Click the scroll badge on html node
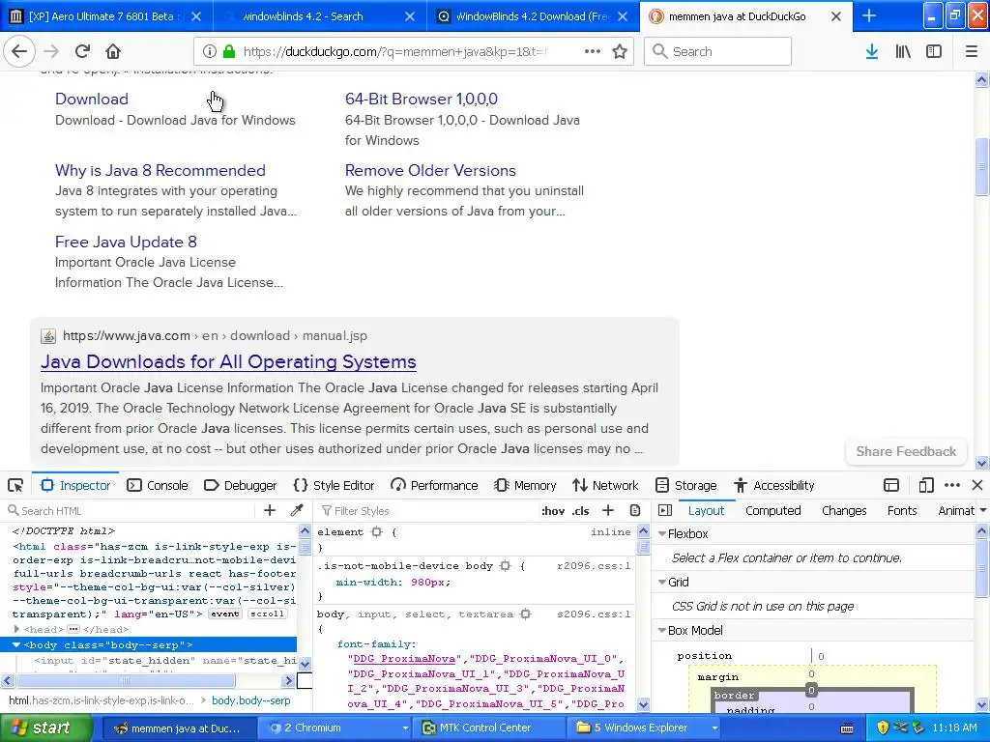This screenshot has width=990, height=742. 267,614
